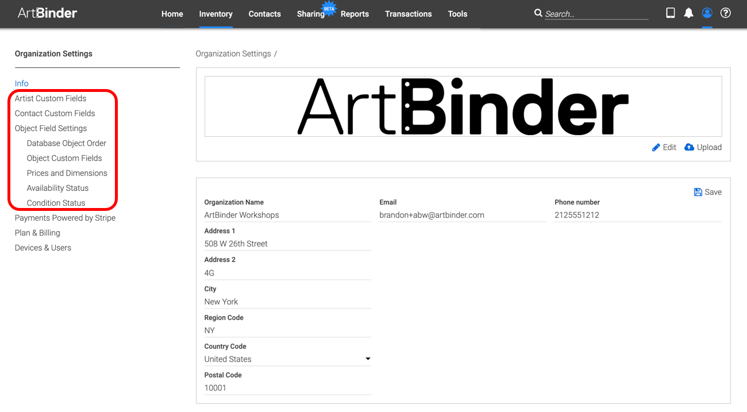The image size is (747, 412).
Task: Click the Phone number field
Action: point(638,215)
